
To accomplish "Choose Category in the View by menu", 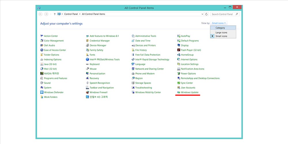I will pyautogui.click(x=223, y=28).
